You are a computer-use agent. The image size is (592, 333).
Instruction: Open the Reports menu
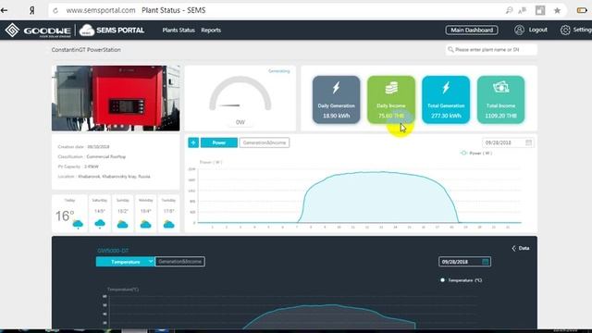(x=211, y=31)
